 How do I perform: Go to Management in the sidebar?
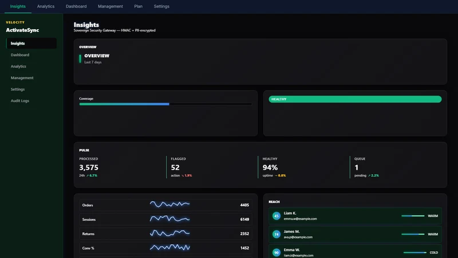[x=31, y=78]
